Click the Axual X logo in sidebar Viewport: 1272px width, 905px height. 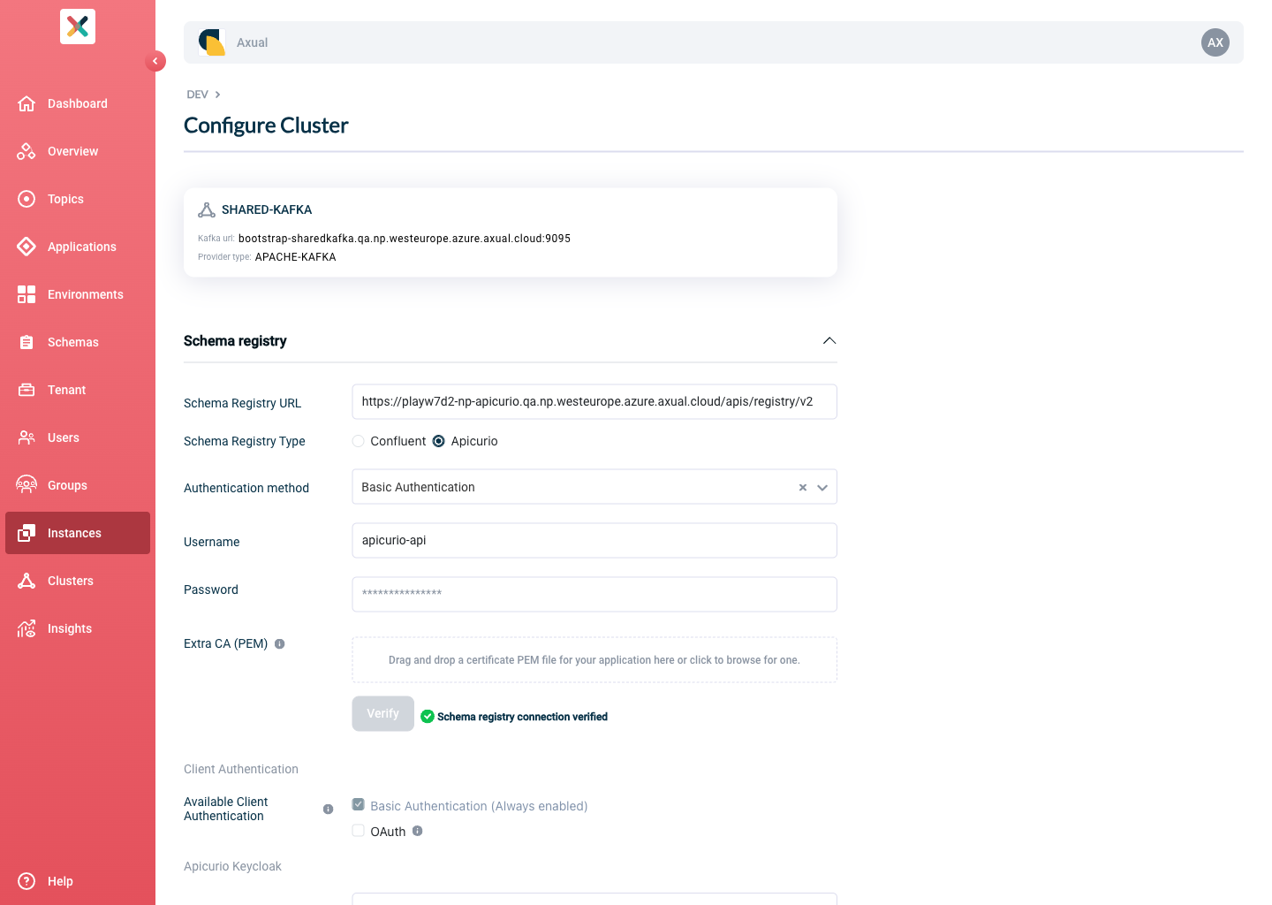[x=78, y=27]
